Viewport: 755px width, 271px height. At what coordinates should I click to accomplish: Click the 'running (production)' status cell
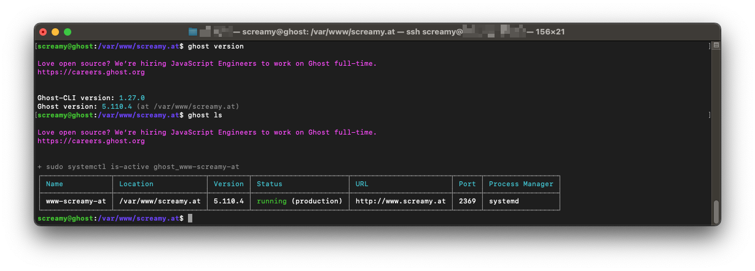pos(300,201)
